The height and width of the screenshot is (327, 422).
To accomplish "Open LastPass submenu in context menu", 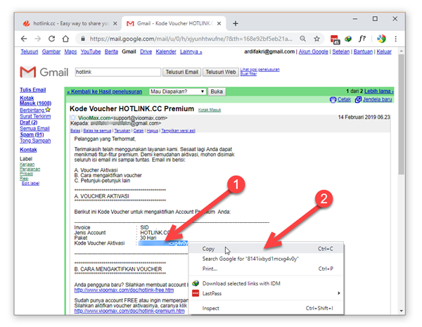I will tap(266, 293).
